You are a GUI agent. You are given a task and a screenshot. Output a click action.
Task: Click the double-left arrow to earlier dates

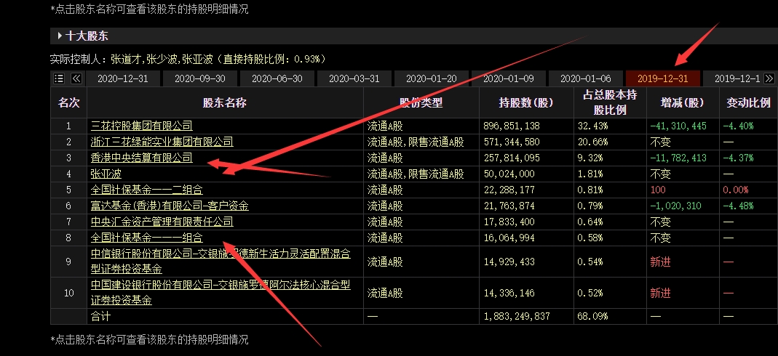pyautogui.click(x=76, y=78)
